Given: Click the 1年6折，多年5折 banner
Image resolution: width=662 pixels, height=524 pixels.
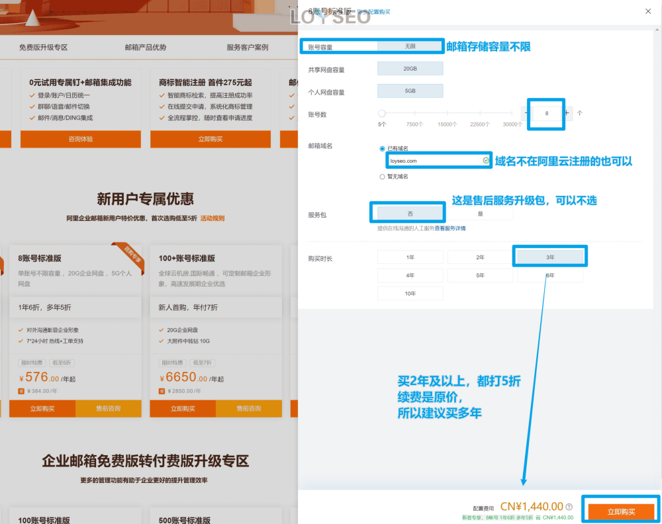Looking at the screenshot, I should pyautogui.click(x=75, y=307).
